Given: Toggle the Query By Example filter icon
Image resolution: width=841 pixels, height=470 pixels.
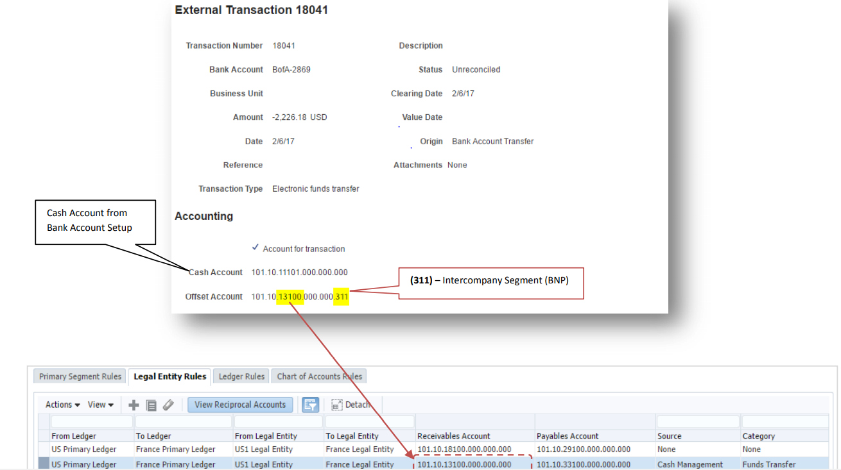Looking at the screenshot, I should tap(310, 404).
